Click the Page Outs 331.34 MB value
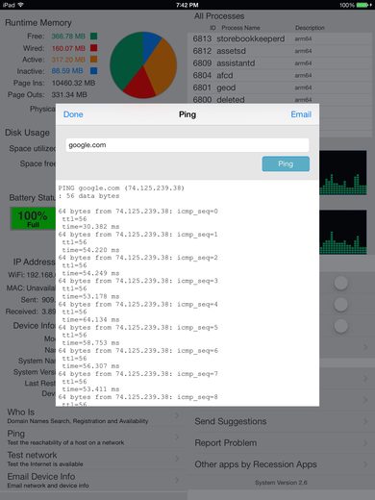 coord(69,94)
